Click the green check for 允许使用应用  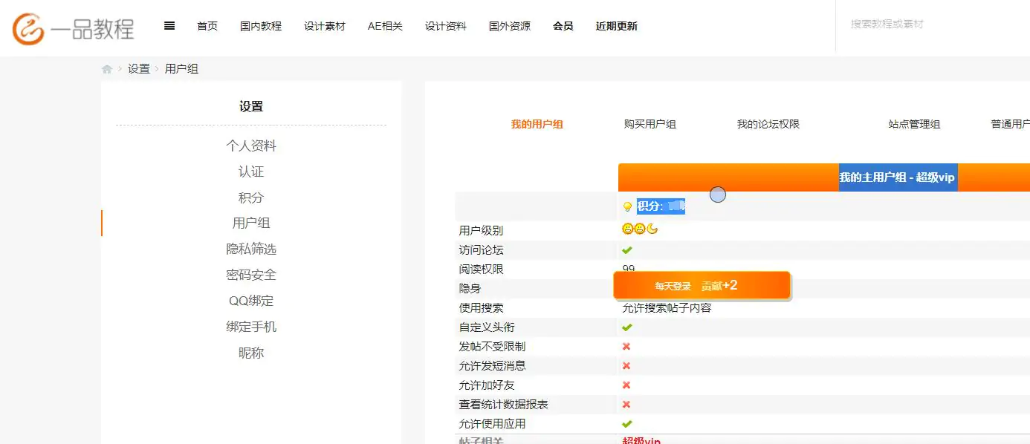(627, 424)
